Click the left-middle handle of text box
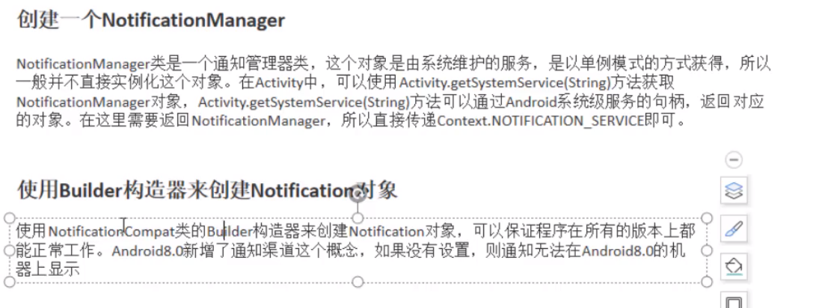This screenshot has height=308, width=813. [x=9, y=250]
